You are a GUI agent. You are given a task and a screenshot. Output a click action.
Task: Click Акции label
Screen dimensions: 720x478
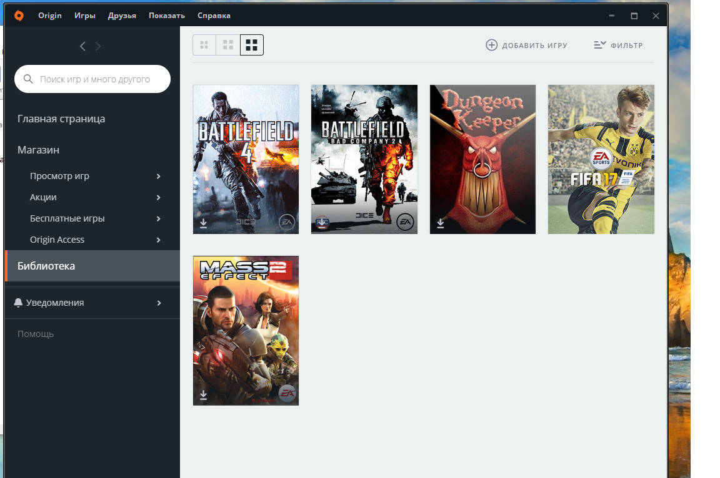[43, 197]
